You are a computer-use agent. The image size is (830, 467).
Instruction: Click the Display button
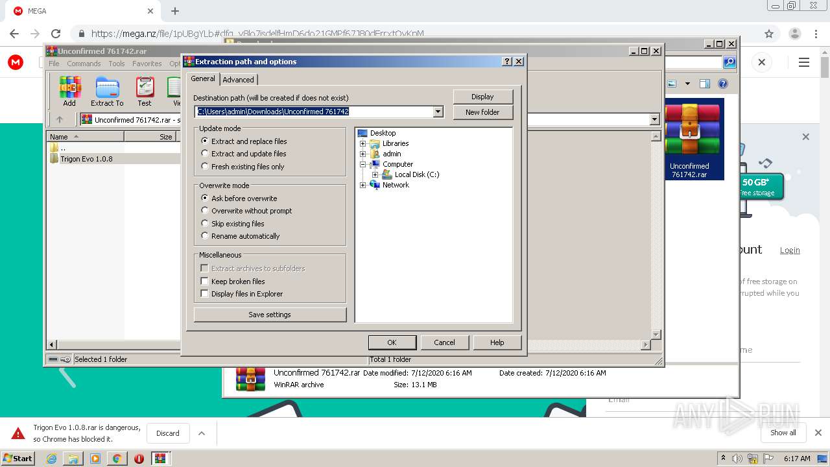click(x=482, y=97)
